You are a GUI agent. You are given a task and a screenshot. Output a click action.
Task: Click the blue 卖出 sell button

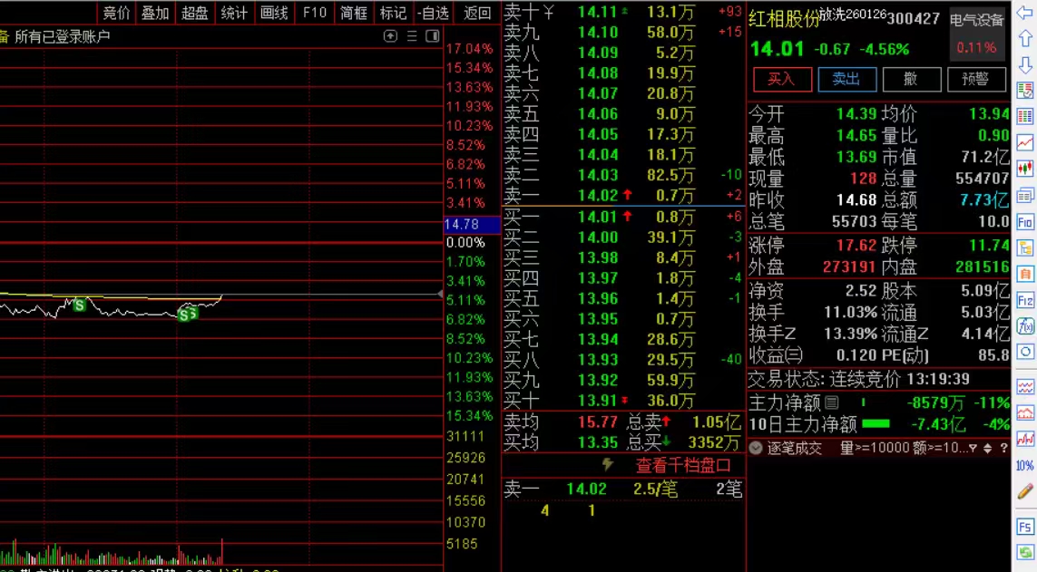point(847,79)
